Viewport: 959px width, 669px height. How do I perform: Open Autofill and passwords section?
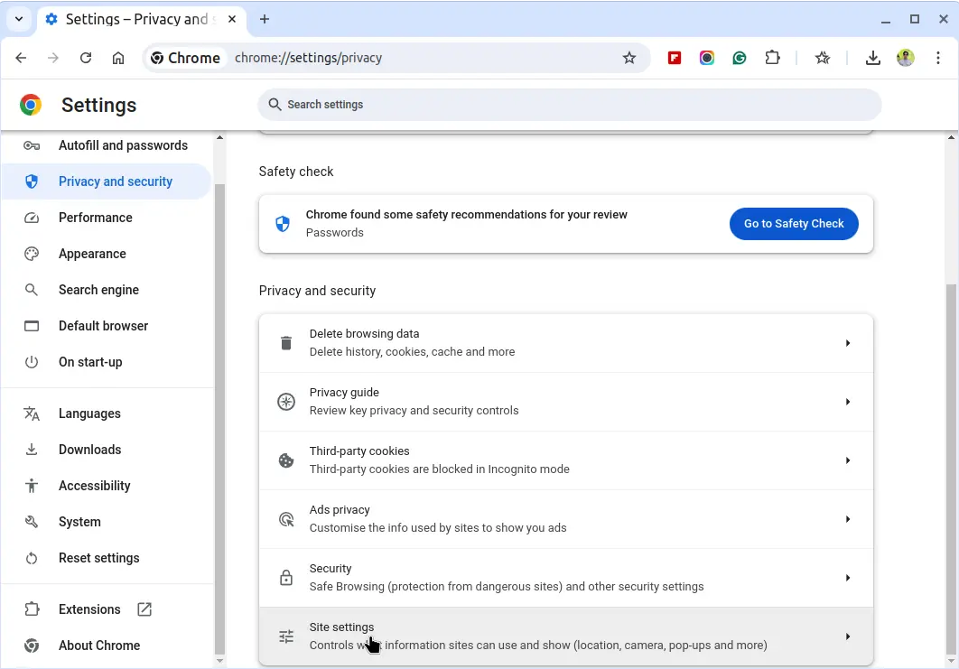pyautogui.click(x=106, y=145)
